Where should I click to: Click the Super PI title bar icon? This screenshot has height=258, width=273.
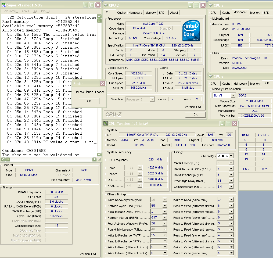4,5
